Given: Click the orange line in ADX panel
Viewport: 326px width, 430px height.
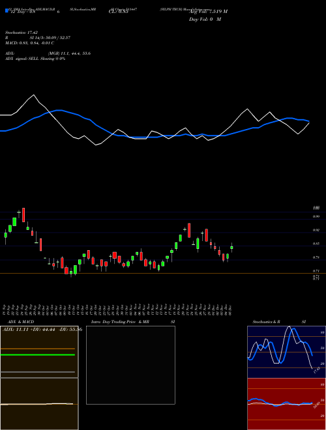Looking at the screenshot, I should point(38,349).
